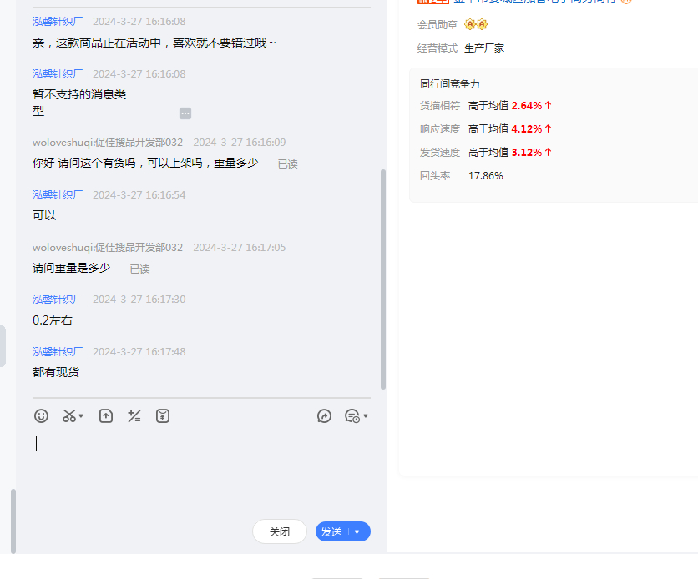Expand the chat history dropdown arrow
698x579 pixels.
(x=366, y=415)
